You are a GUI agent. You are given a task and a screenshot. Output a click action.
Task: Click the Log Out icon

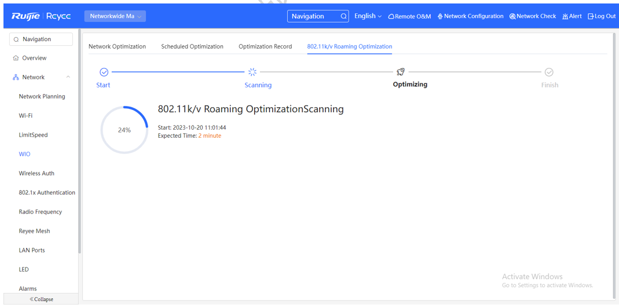[591, 16]
